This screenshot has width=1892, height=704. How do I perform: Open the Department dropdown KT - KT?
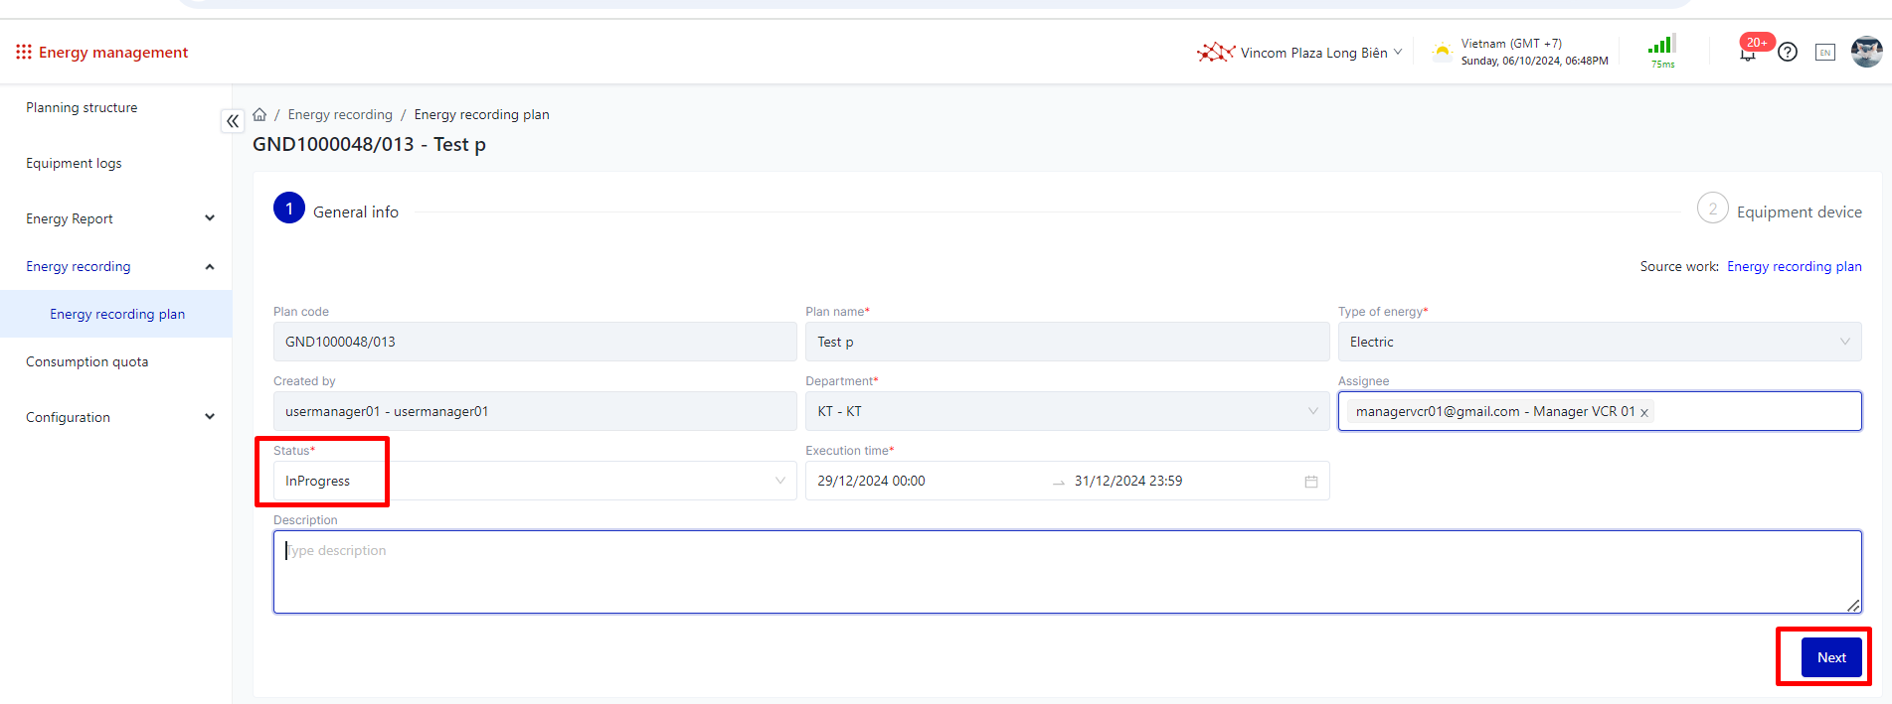pos(1066,411)
